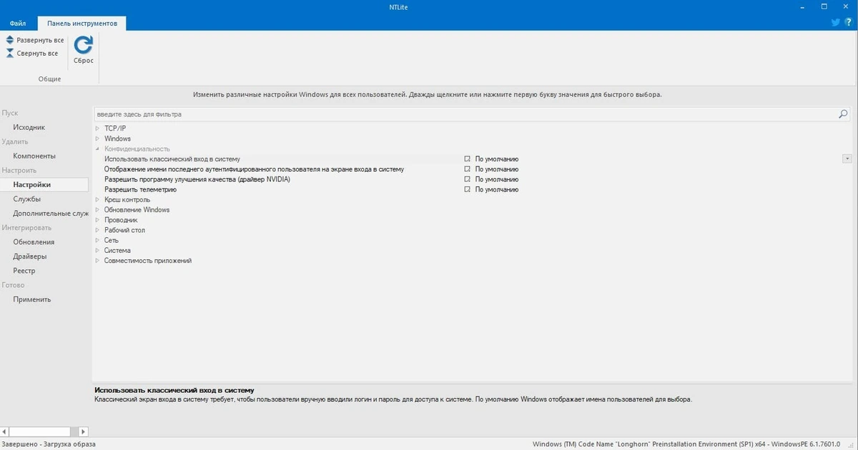Toggle checkbox for Разрешить телеметрию

coord(467,190)
